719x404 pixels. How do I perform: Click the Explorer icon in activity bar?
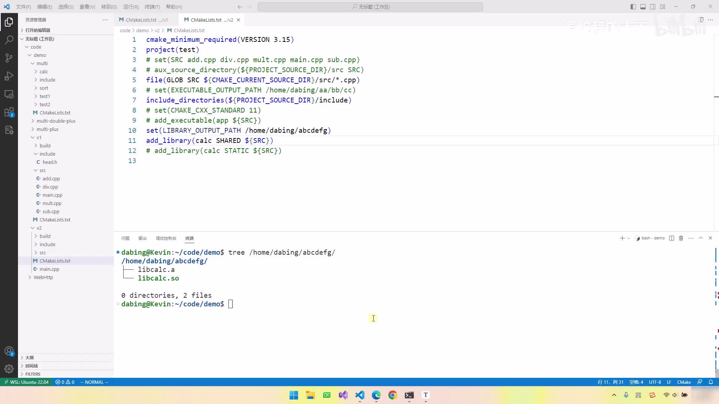point(9,22)
